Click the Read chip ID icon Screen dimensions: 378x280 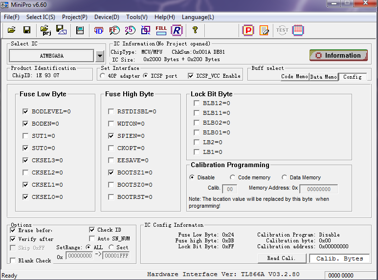(x=99, y=30)
